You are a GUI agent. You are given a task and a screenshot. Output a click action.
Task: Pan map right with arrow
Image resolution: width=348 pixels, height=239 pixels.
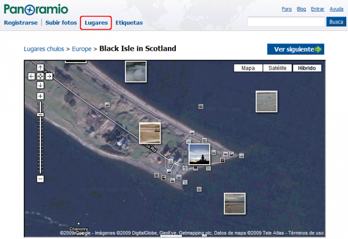[x=49, y=77]
